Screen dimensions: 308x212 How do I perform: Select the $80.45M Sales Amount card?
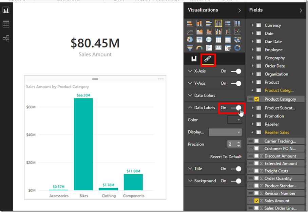[x=95, y=47]
